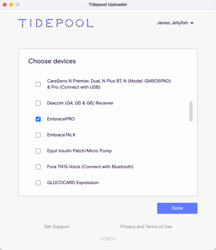Close the Tidepool Uploader window
The image size is (216, 250).
pos(5,5)
